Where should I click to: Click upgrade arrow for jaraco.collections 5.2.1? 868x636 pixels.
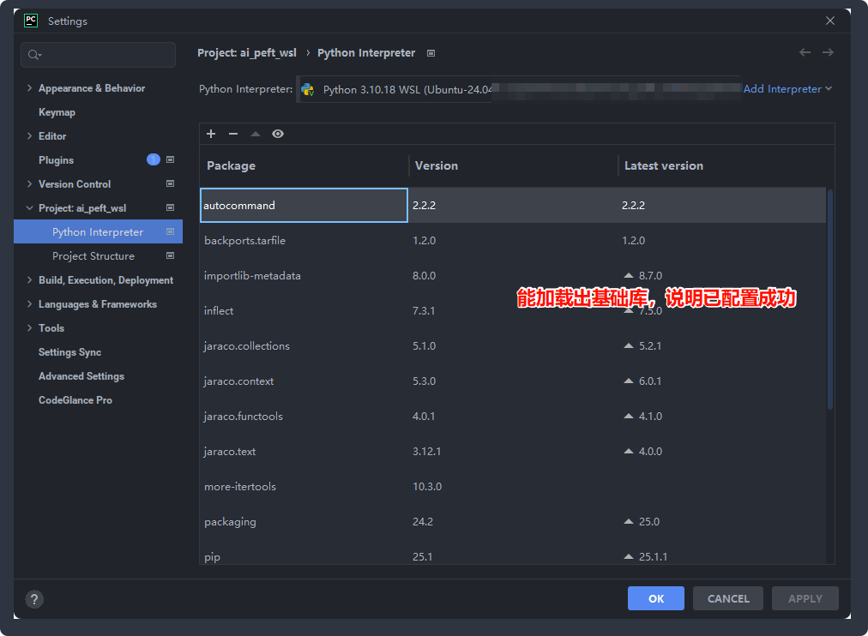point(629,345)
